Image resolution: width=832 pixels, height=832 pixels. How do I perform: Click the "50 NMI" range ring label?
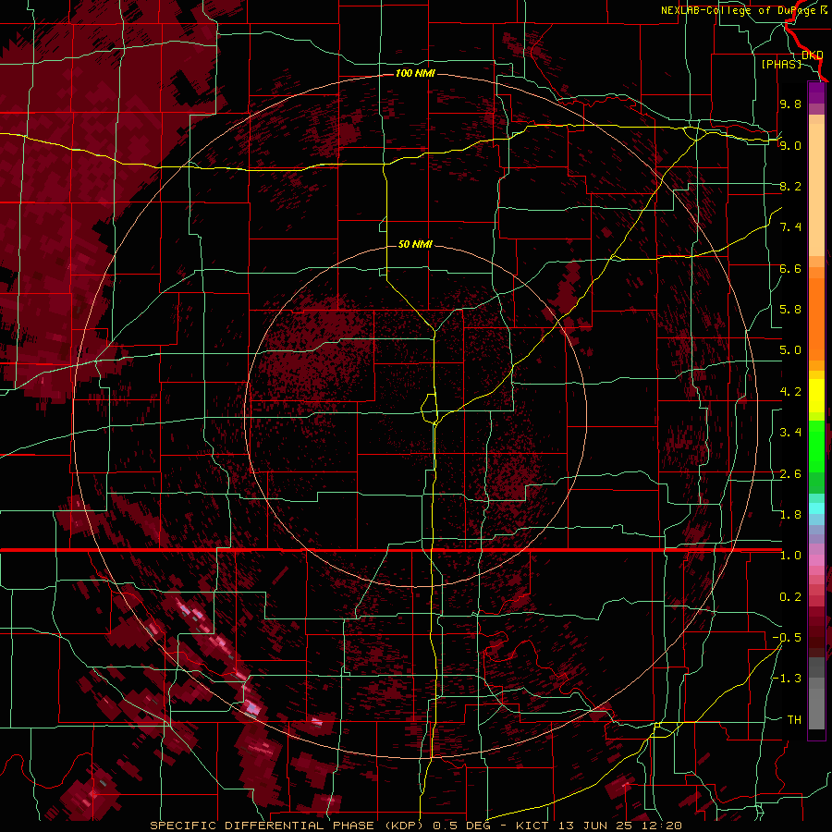pyautogui.click(x=415, y=244)
